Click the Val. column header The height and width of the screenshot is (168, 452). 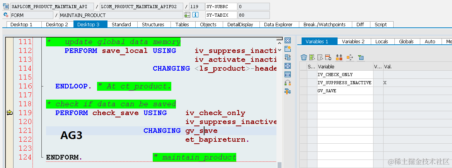pos(418,66)
